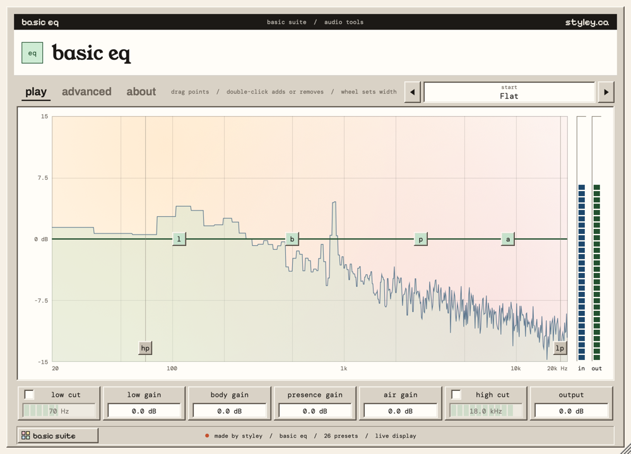Viewport: 631px width, 454px height.
Task: Click 'made by styley' footer text
Action: tap(239, 436)
